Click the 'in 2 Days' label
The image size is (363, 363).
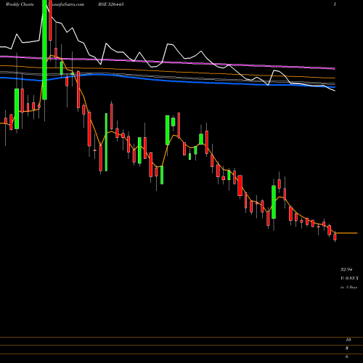coord(348,287)
